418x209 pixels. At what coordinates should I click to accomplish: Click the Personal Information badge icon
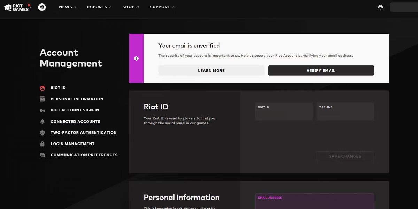tap(42, 99)
